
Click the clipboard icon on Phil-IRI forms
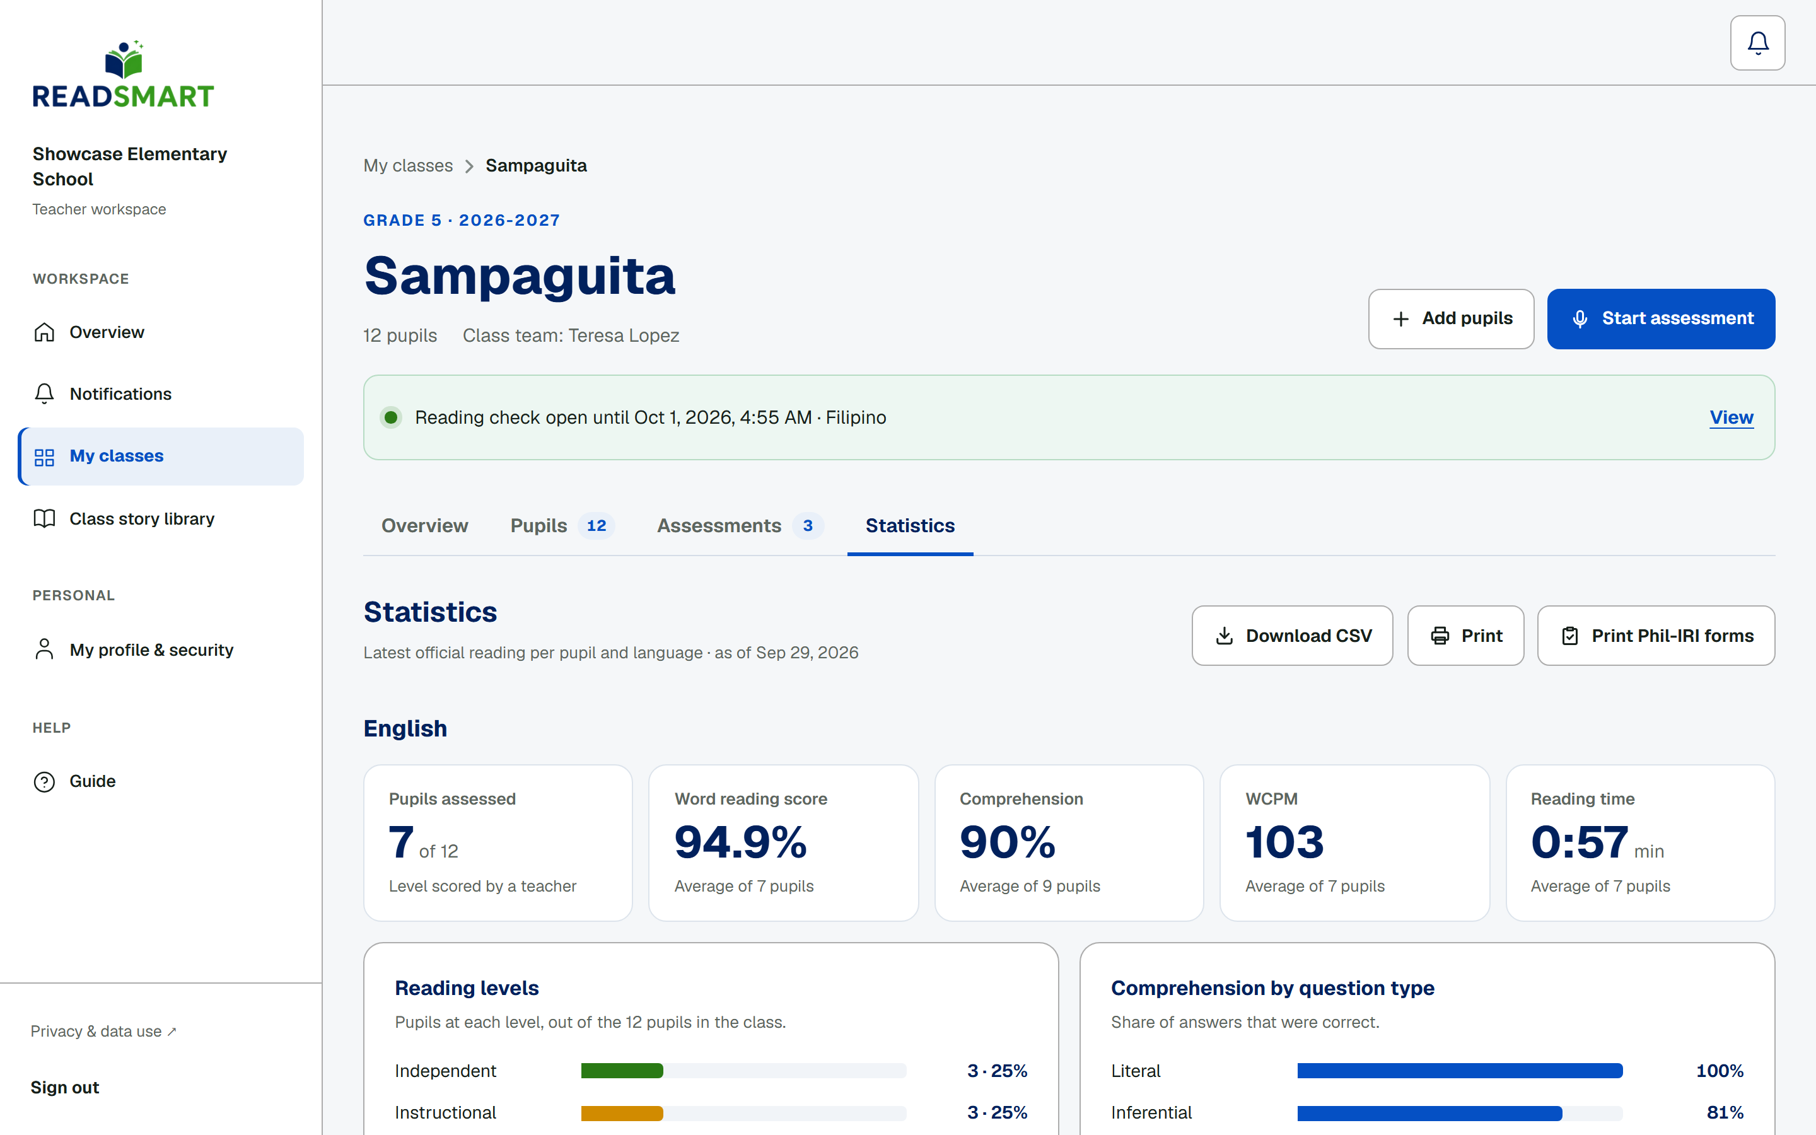pyautogui.click(x=1569, y=636)
